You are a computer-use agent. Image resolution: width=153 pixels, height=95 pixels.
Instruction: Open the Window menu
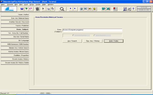pos(51,5)
